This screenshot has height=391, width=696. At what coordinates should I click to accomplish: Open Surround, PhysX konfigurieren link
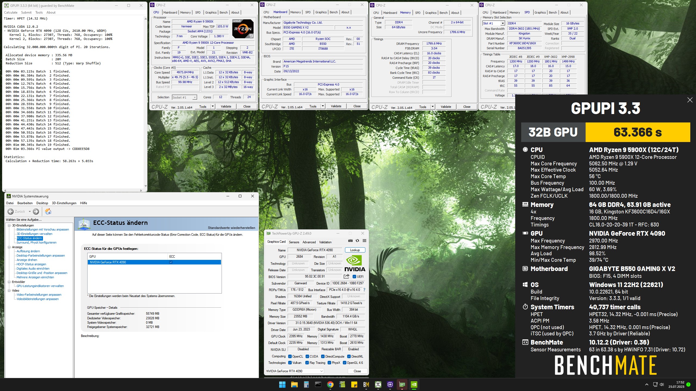(x=36, y=242)
